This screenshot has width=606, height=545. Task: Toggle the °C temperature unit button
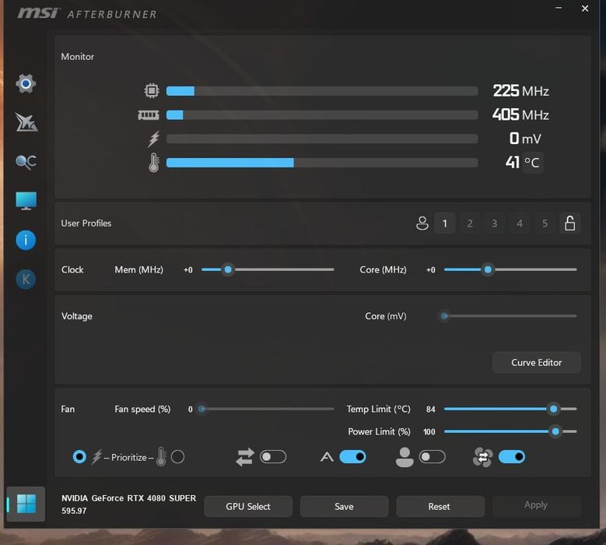point(532,163)
